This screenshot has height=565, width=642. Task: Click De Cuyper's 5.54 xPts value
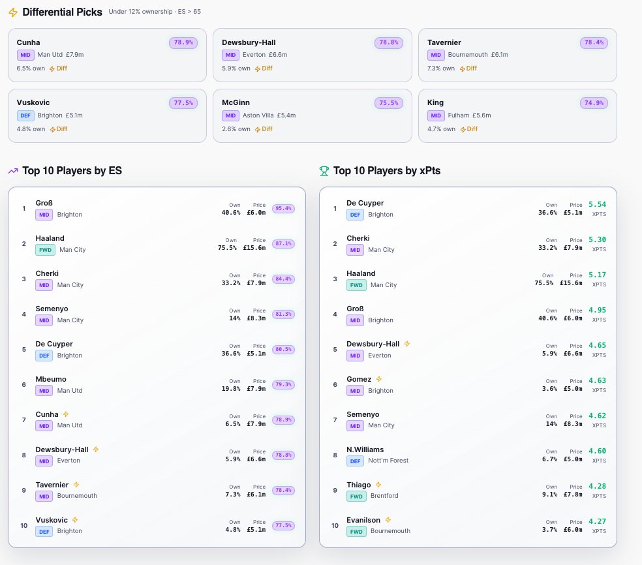click(598, 204)
